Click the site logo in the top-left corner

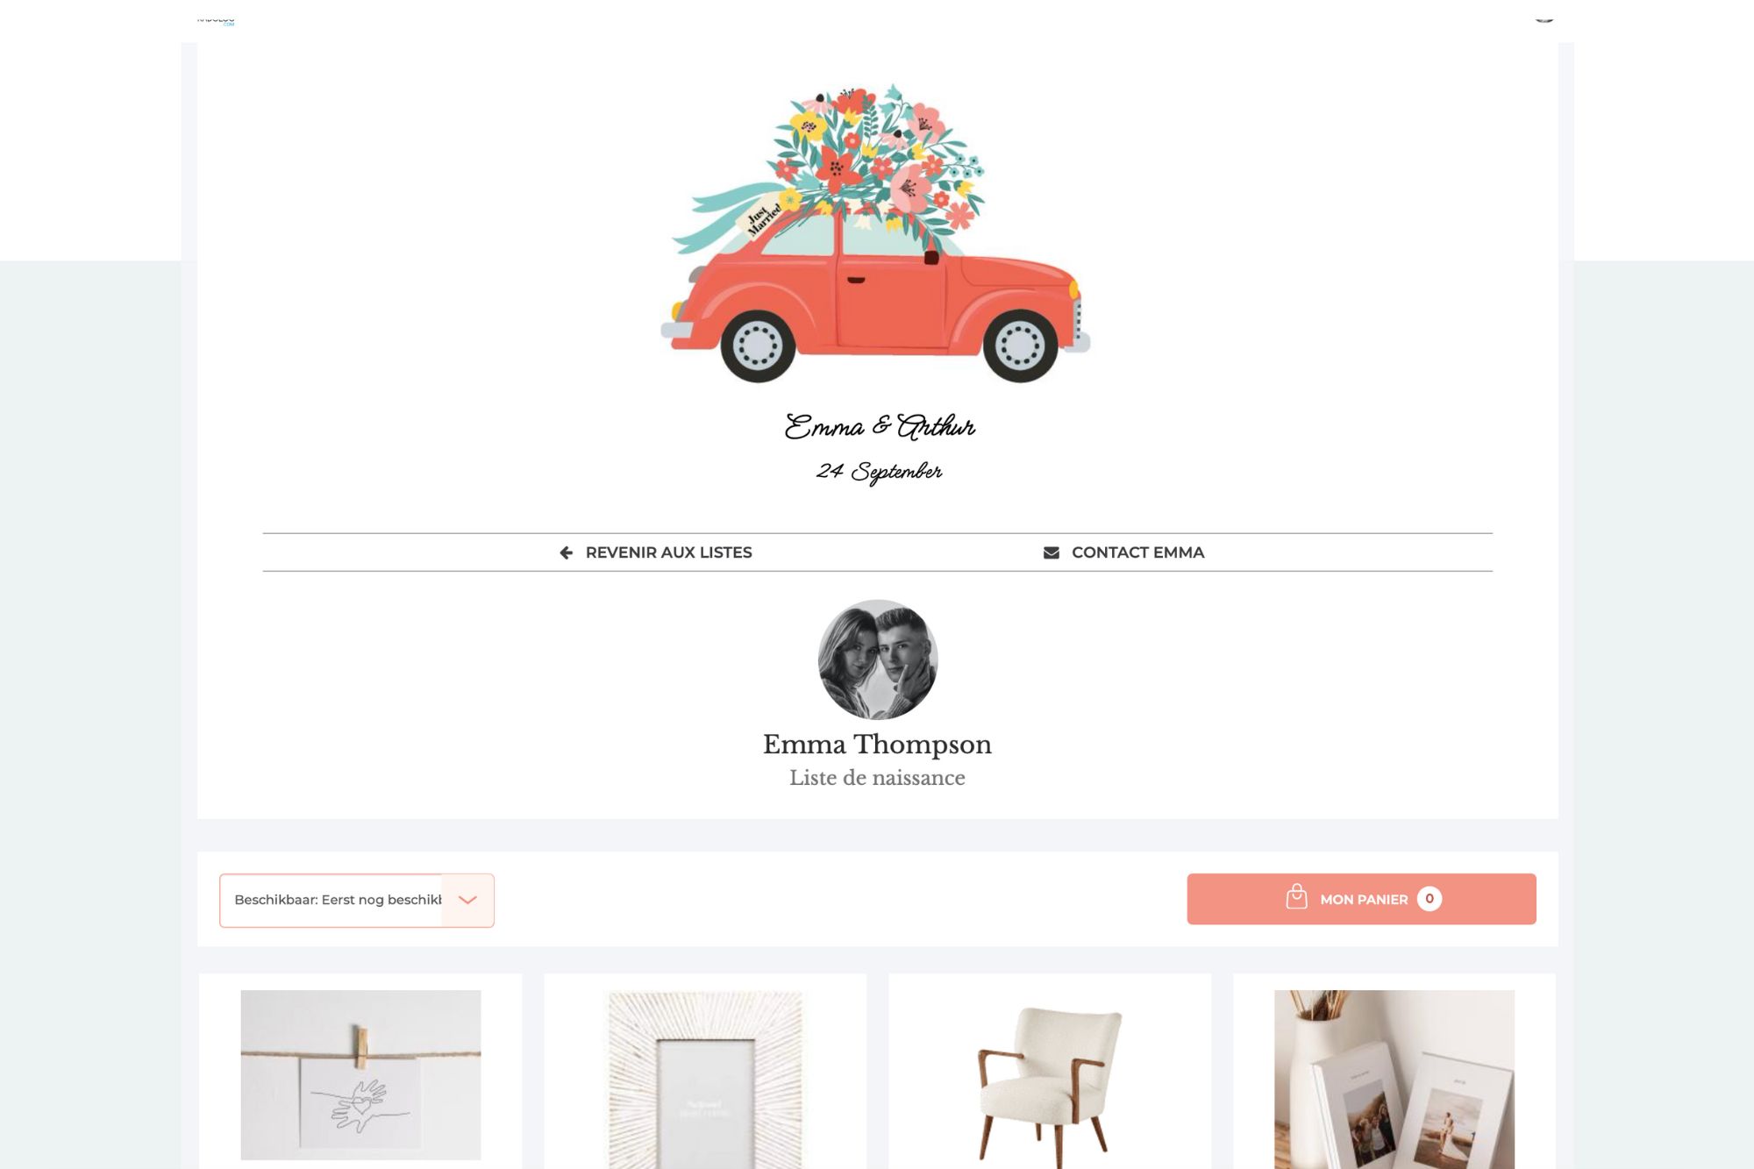pos(216,19)
